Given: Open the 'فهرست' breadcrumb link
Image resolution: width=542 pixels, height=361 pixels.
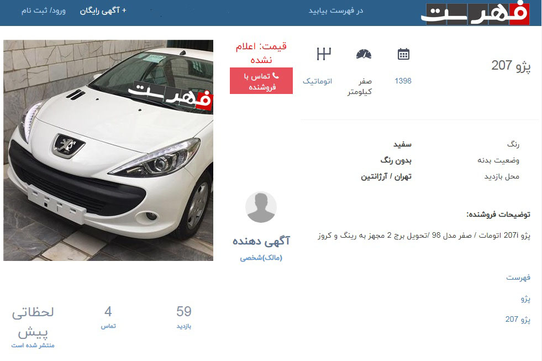Looking at the screenshot, I should tap(518, 278).
